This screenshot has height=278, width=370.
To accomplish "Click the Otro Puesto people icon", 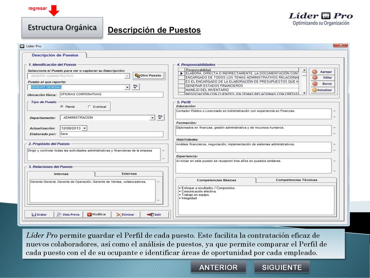I will [x=137, y=76].
